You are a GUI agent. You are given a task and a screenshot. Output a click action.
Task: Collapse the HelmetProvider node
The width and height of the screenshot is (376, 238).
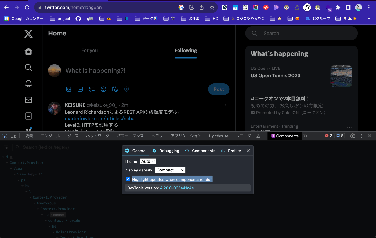53,232
